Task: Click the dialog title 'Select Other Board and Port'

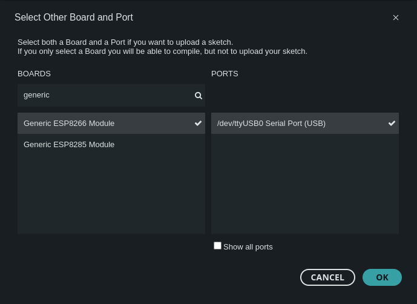Action: (x=74, y=18)
